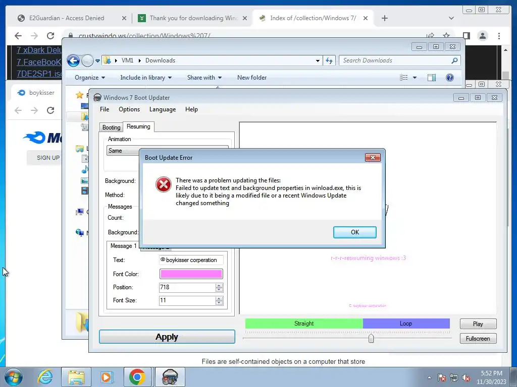
Task: Select the Message 1 tab
Action: pyautogui.click(x=123, y=246)
